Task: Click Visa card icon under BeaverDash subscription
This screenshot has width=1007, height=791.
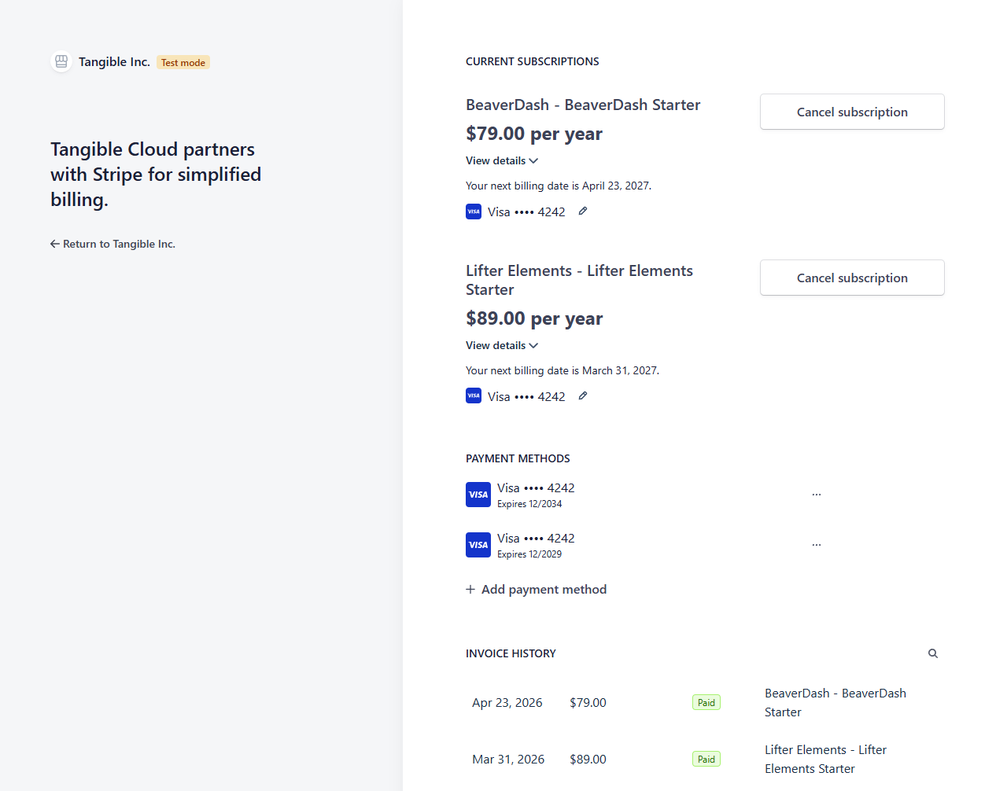Action: tap(474, 212)
